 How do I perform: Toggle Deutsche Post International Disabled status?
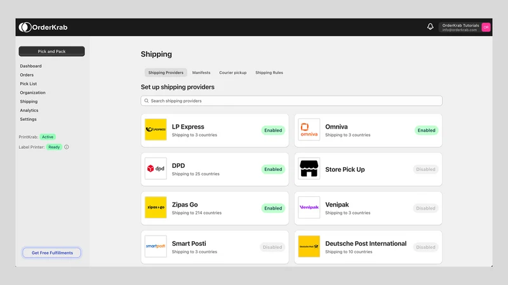(x=425, y=247)
